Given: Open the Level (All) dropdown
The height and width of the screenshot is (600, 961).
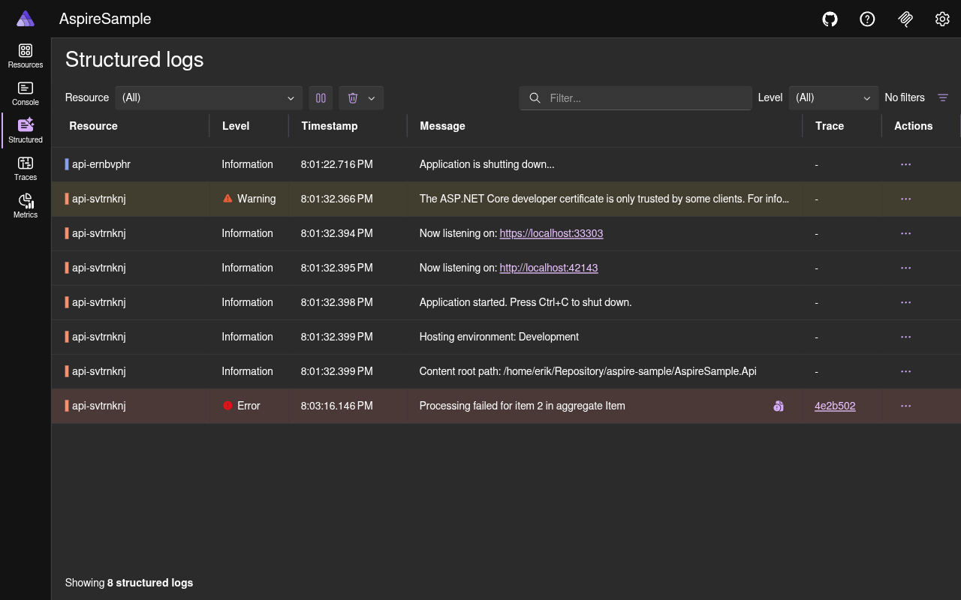Looking at the screenshot, I should 833,97.
